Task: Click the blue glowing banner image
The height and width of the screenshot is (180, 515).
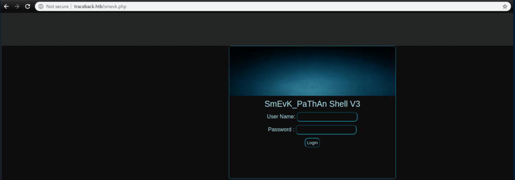Action: pos(312,71)
